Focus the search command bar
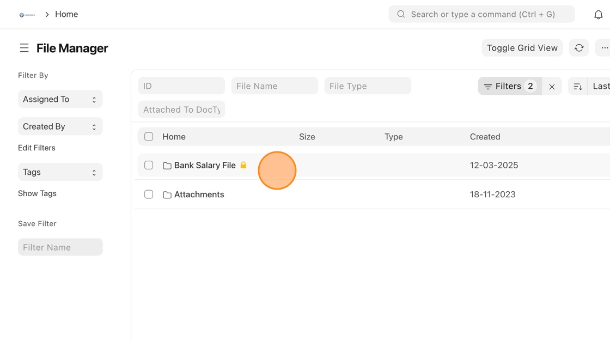610x341 pixels. 481,14
